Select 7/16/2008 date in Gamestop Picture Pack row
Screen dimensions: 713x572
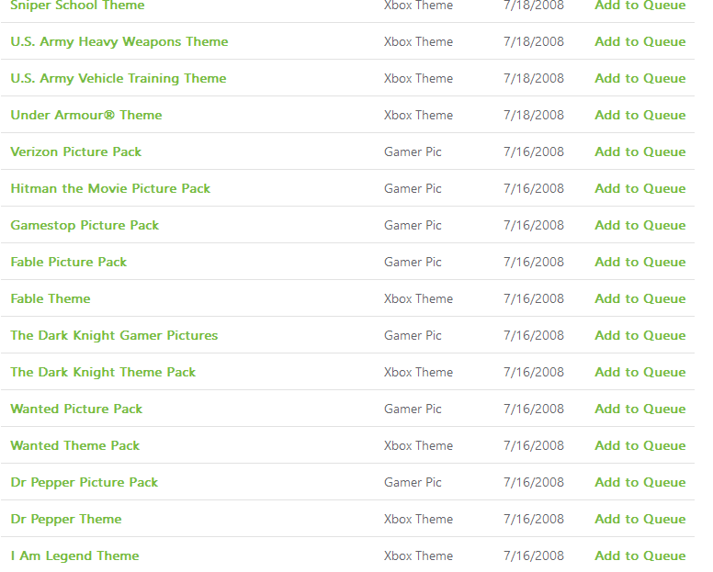click(x=534, y=225)
